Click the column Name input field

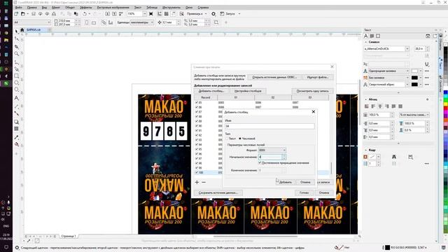click(269, 126)
